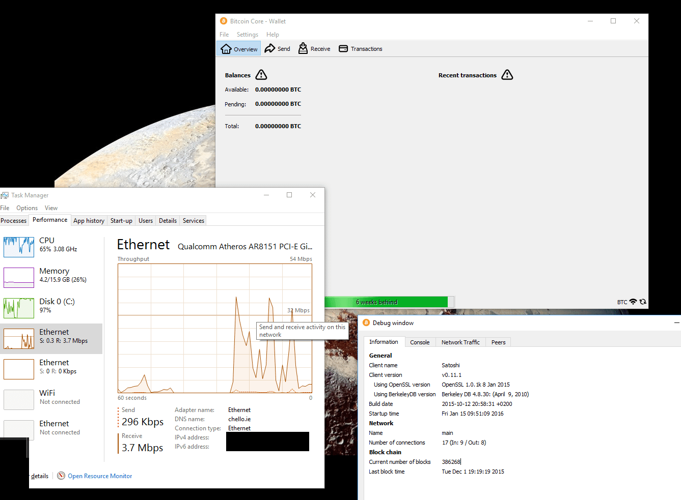Select the CPU usage mini graph
This screenshot has width=681, height=500.
point(19,247)
